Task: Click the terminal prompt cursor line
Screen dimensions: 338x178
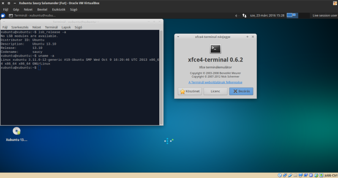Action: [x=20, y=68]
